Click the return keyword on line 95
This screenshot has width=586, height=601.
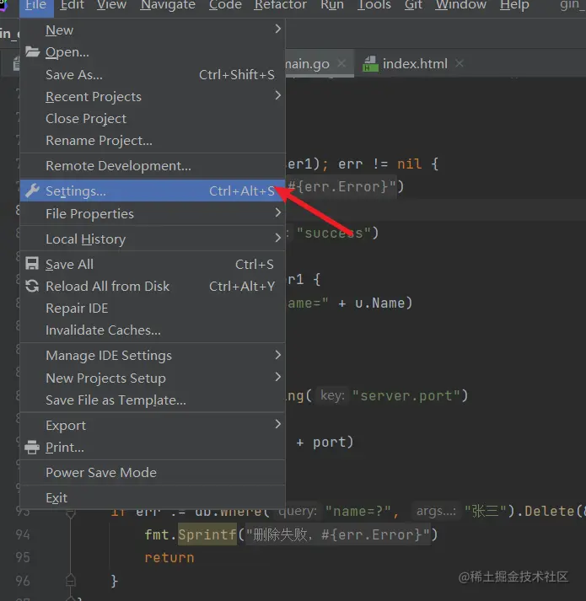[169, 557]
